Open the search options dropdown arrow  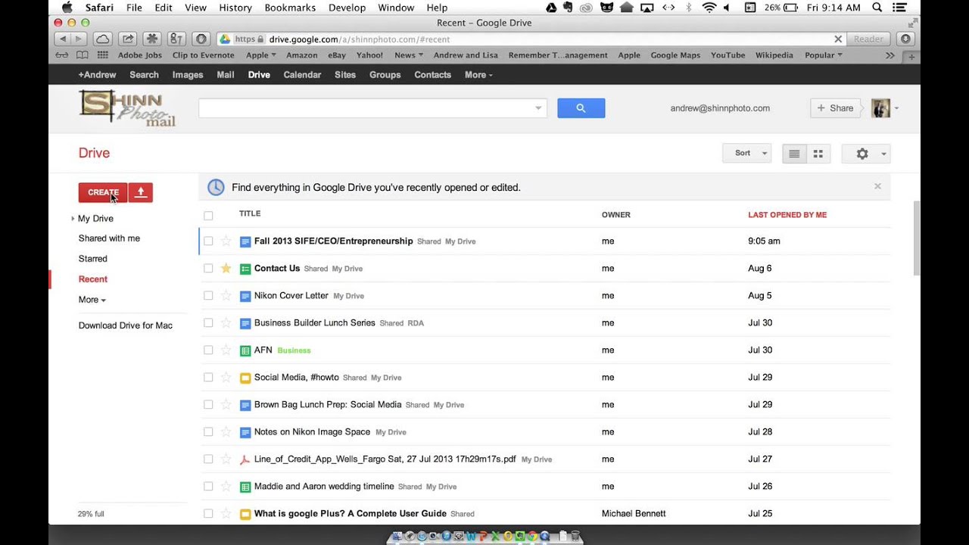coord(538,108)
